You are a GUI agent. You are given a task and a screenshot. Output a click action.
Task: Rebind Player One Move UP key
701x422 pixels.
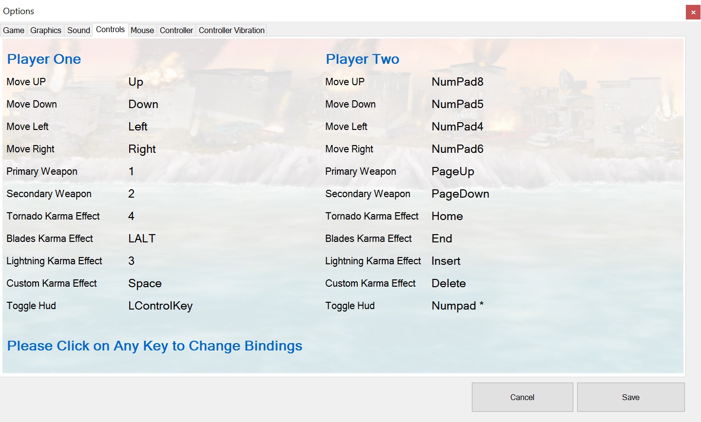pos(136,82)
